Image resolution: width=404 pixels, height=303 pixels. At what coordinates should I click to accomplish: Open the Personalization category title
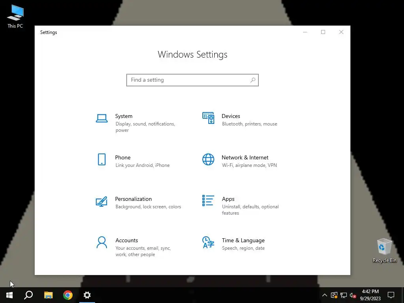click(133, 199)
